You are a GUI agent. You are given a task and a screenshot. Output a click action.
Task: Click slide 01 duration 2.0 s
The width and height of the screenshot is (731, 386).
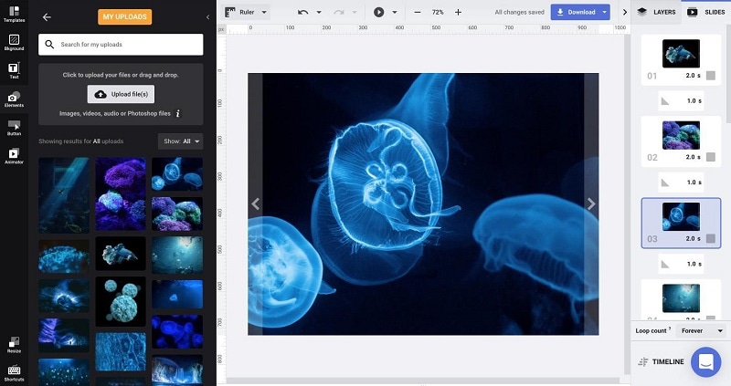pyautogui.click(x=693, y=76)
